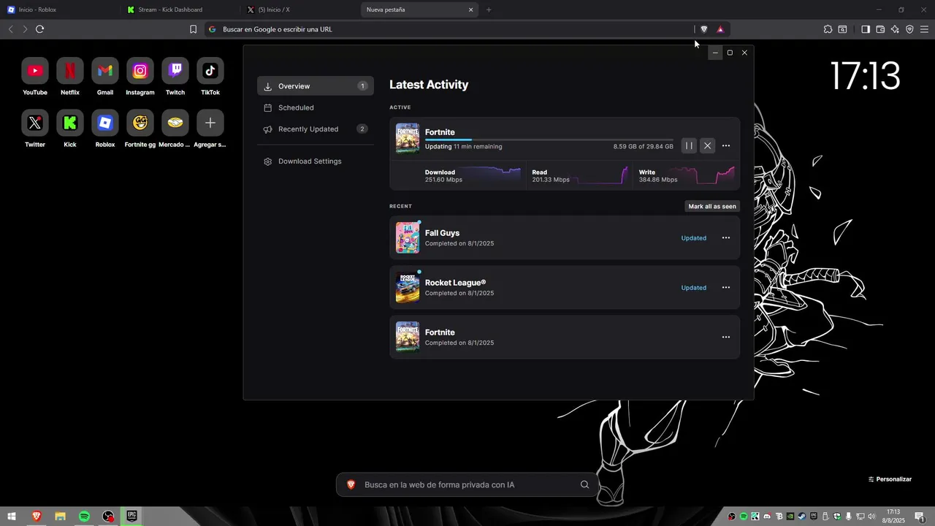
Task: Select Recently Updated in the launcher sidebar
Action: 316,129
